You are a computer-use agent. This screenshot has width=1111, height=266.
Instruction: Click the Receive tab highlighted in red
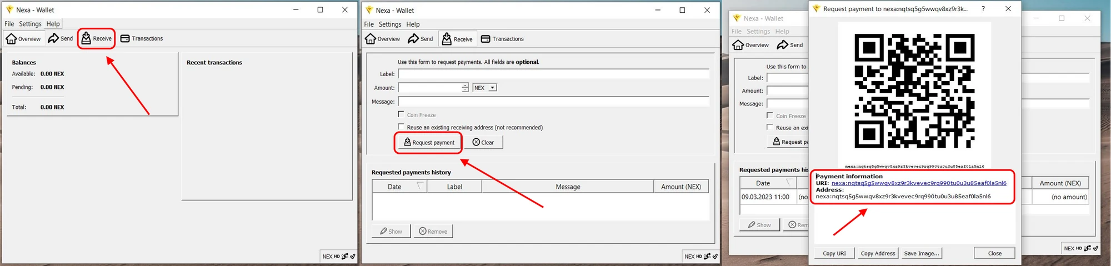97,38
